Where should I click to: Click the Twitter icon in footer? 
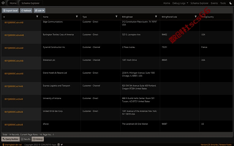[62, 145]
